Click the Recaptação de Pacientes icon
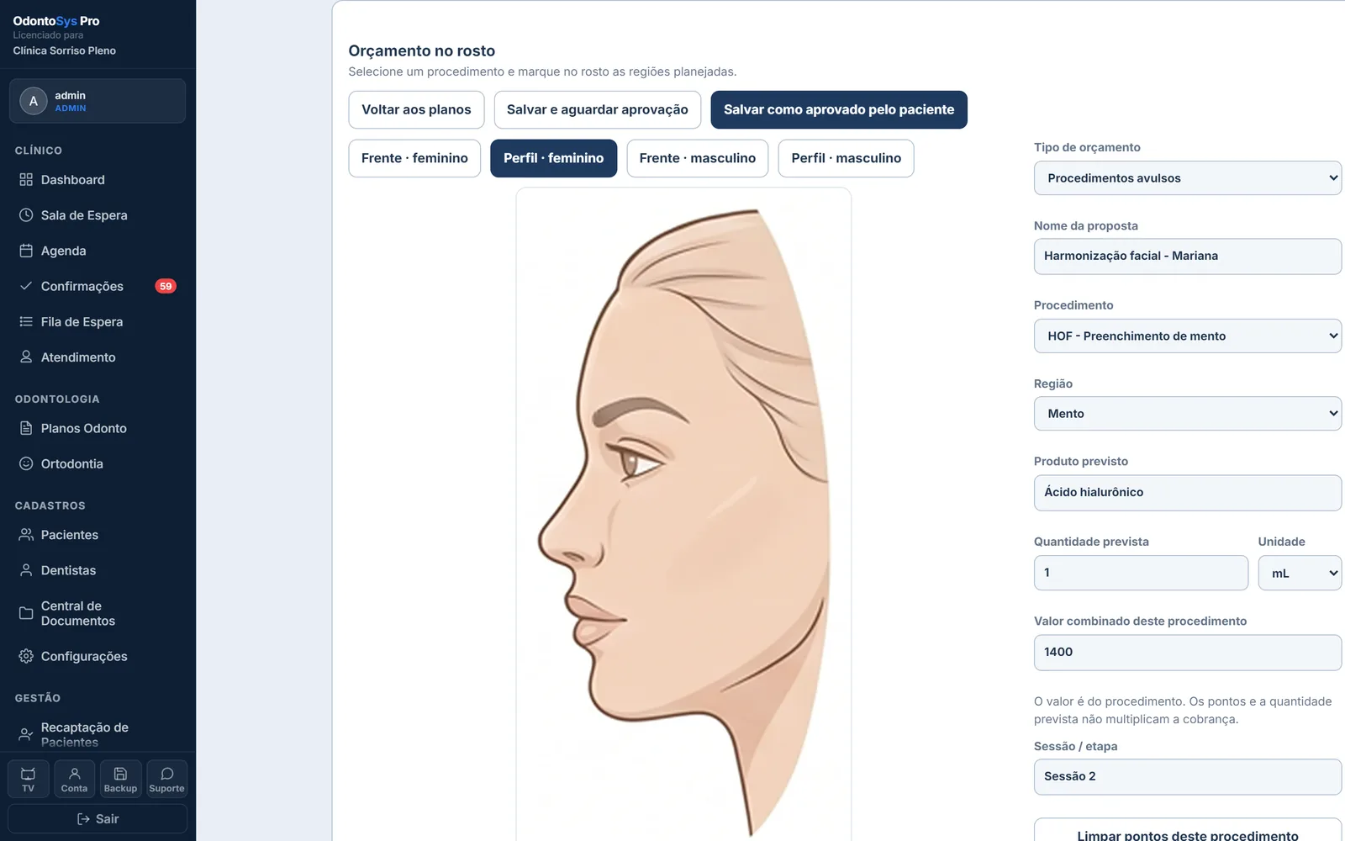1345x841 pixels. [26, 734]
